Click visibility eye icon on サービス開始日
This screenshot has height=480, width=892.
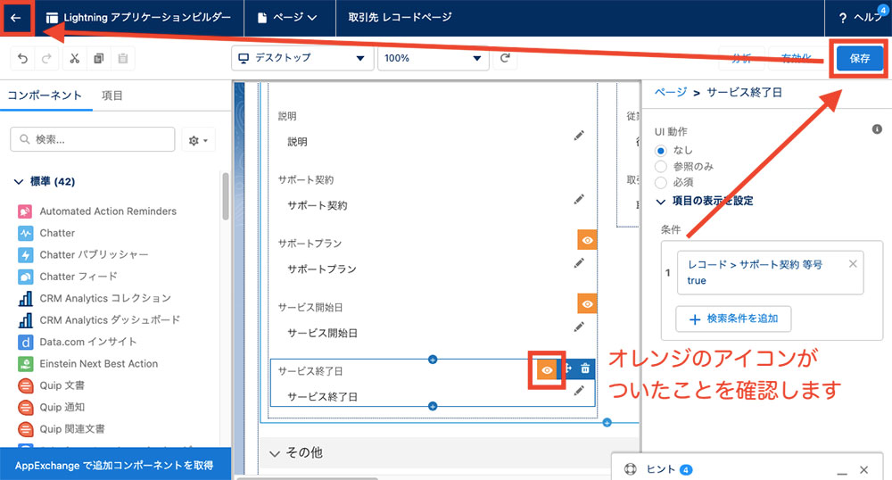coord(587,303)
